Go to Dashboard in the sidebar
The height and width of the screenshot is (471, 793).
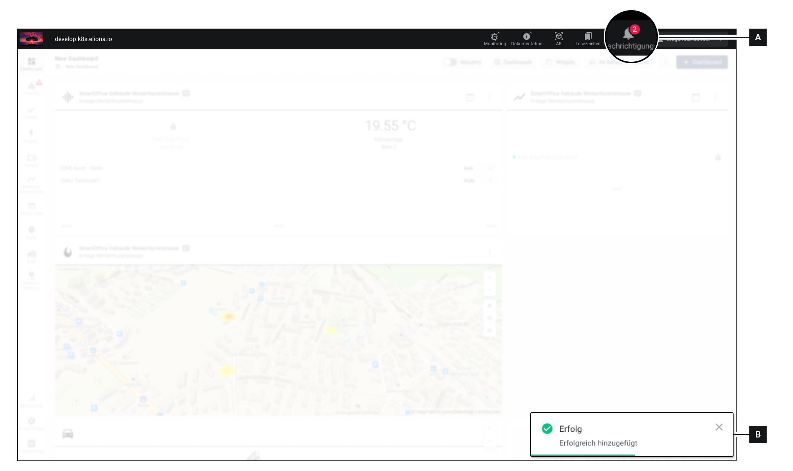pos(31,63)
